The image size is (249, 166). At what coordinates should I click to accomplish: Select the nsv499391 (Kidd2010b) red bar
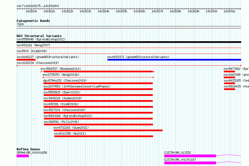pos(98,107)
